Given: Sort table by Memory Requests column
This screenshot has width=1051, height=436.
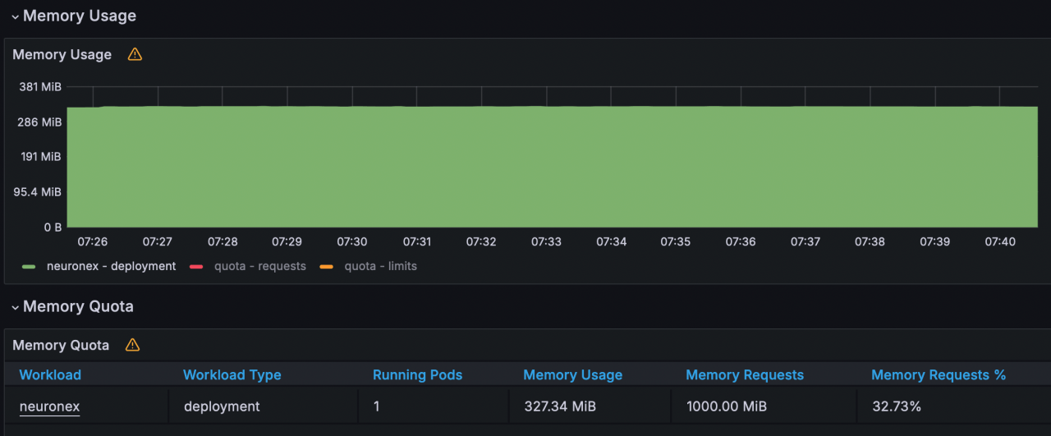Looking at the screenshot, I should 744,374.
